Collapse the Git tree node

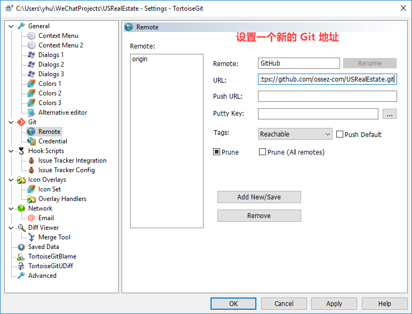(11, 122)
